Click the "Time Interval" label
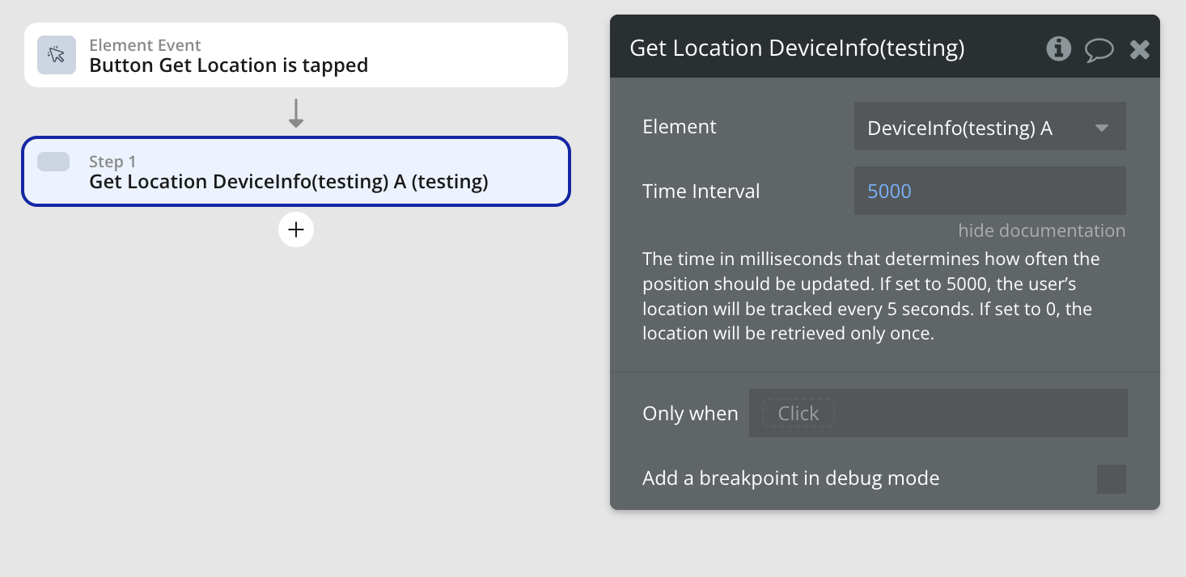 click(701, 192)
